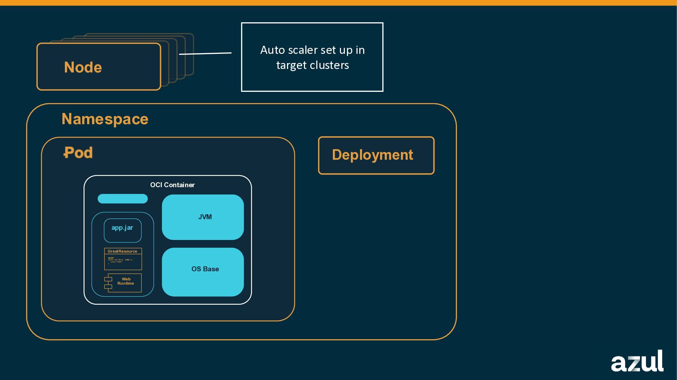677x380 pixels.
Task: Select the JVM block
Action: click(x=203, y=217)
